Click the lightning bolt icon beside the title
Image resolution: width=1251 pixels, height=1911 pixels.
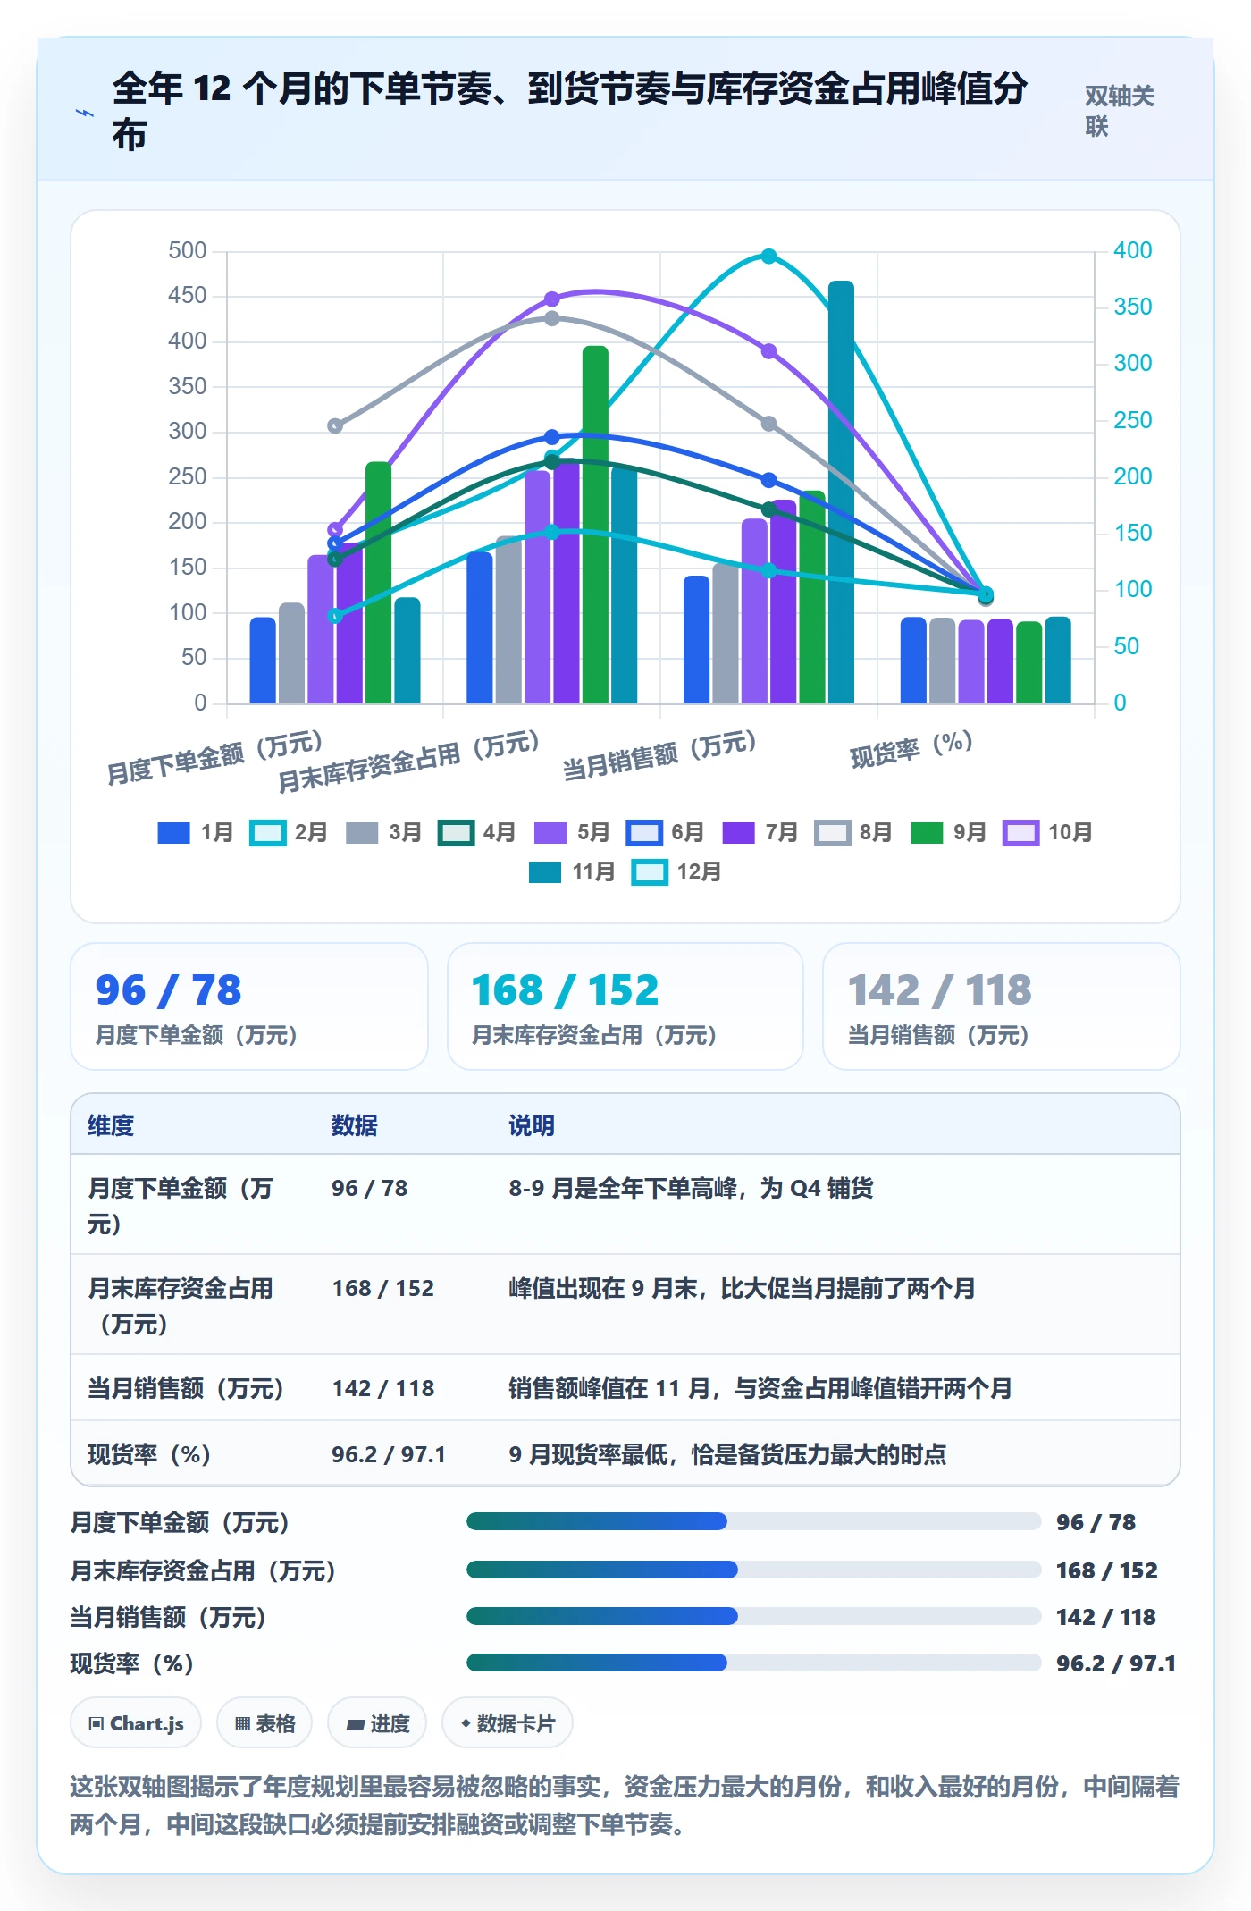[x=85, y=113]
